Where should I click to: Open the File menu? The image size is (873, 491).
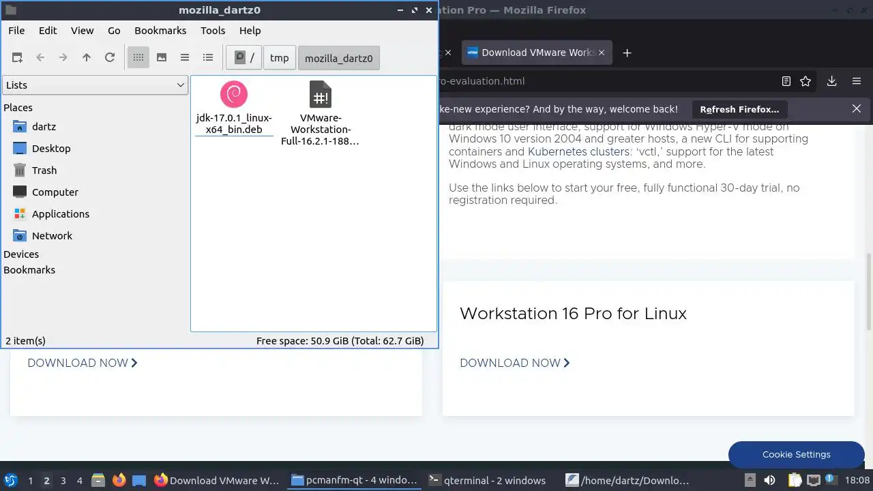[x=16, y=31]
